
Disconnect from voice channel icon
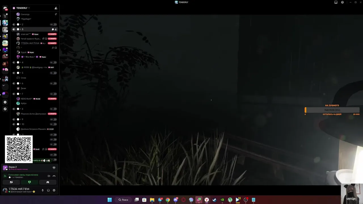54,176
